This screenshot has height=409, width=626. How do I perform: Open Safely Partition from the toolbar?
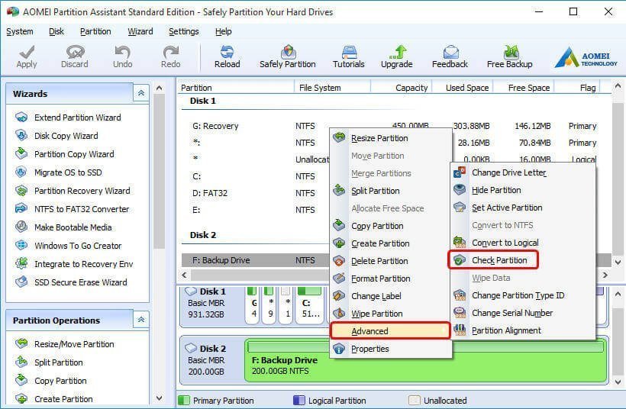pos(288,56)
